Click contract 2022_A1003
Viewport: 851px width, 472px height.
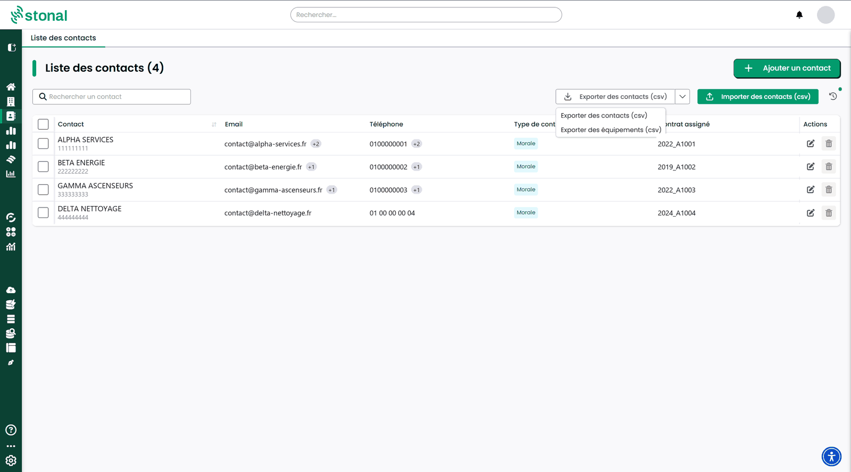pos(677,190)
